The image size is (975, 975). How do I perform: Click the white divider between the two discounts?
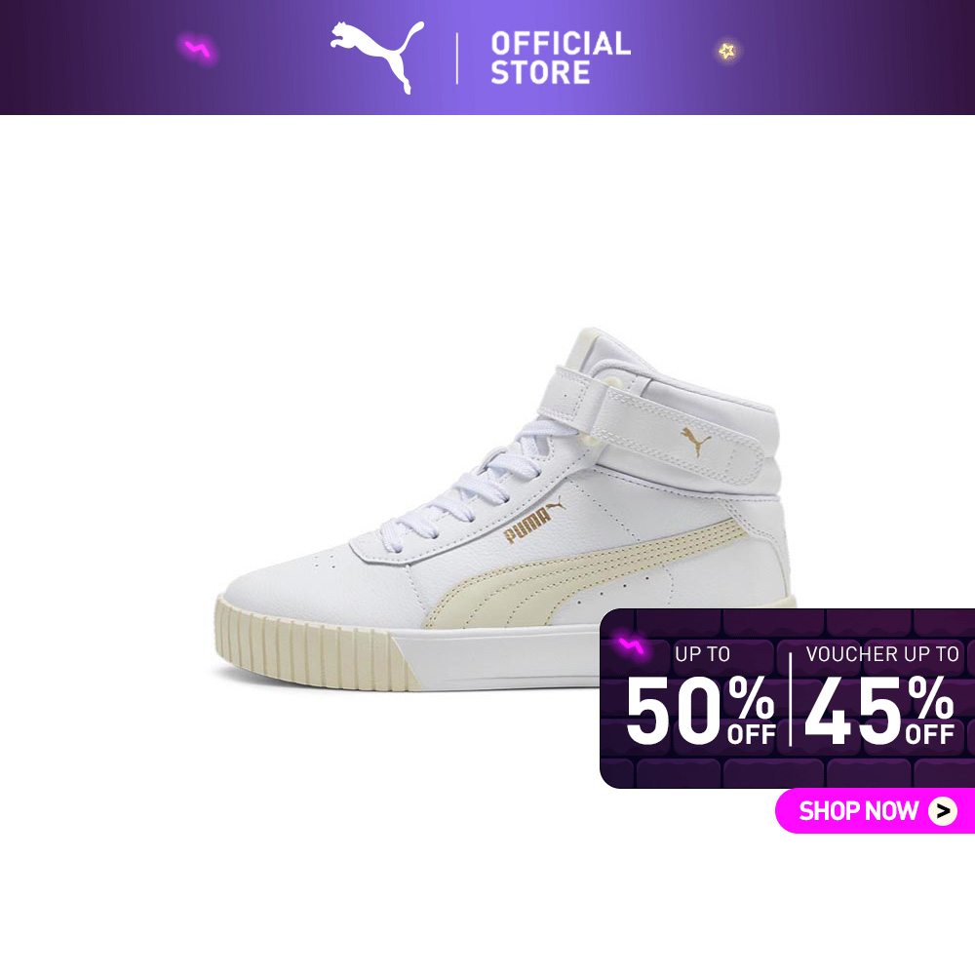coord(791,699)
